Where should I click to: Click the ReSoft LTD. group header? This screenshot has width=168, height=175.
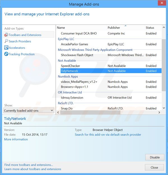(66, 103)
